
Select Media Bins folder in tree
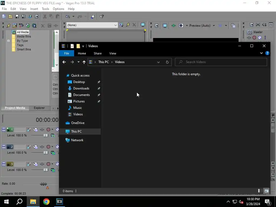tap(24, 36)
